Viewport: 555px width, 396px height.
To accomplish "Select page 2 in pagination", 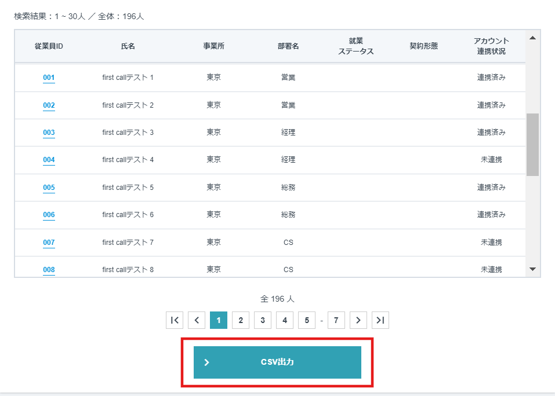I will [241, 320].
